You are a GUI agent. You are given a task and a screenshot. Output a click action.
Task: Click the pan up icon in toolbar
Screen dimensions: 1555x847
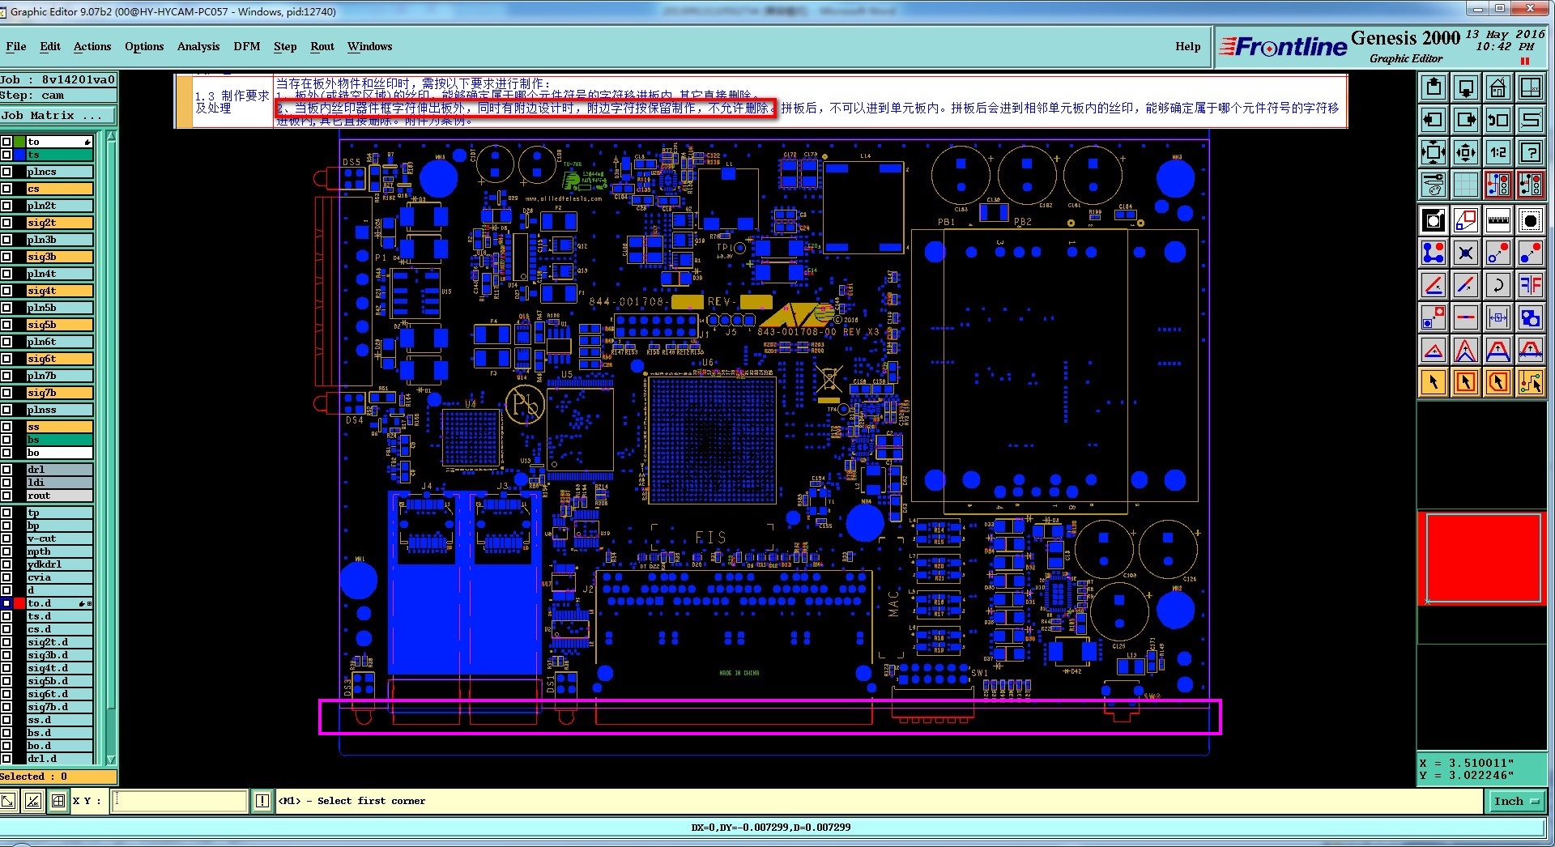pos(1434,87)
